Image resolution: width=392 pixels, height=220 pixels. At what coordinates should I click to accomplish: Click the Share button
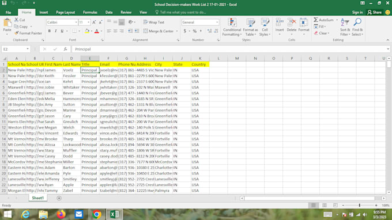pyautogui.click(x=374, y=12)
